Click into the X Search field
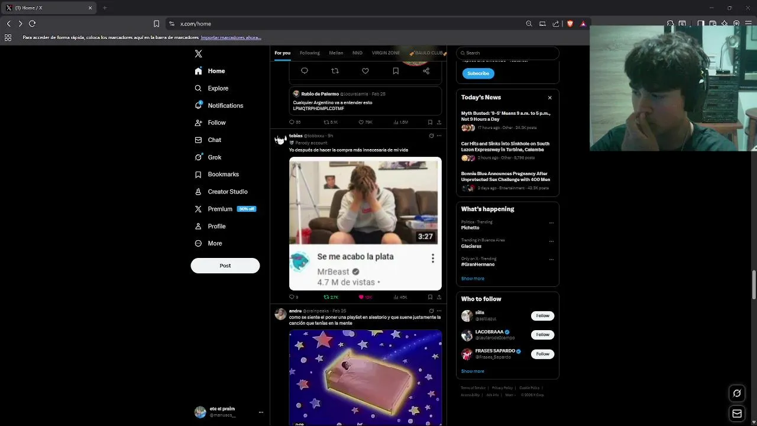Viewport: 757px width, 426px height. pyautogui.click(x=507, y=53)
